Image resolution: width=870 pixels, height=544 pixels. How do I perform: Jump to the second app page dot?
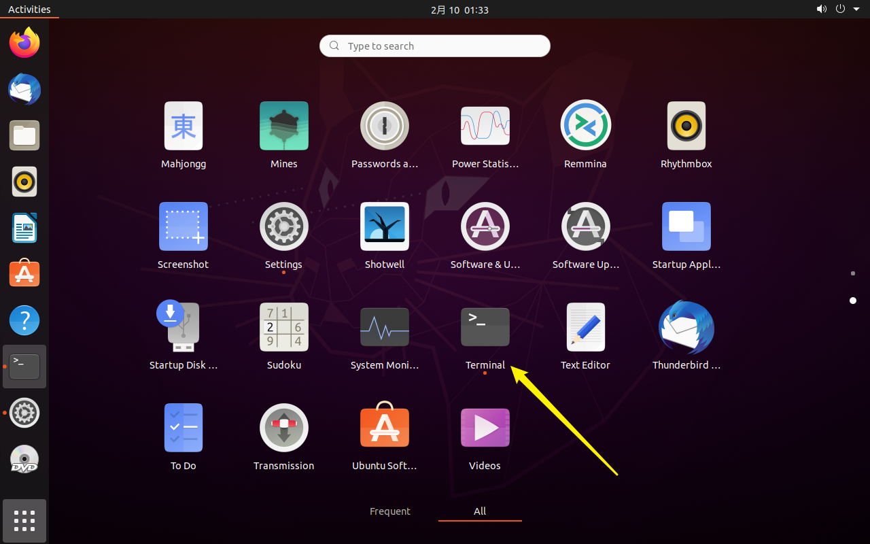click(853, 301)
